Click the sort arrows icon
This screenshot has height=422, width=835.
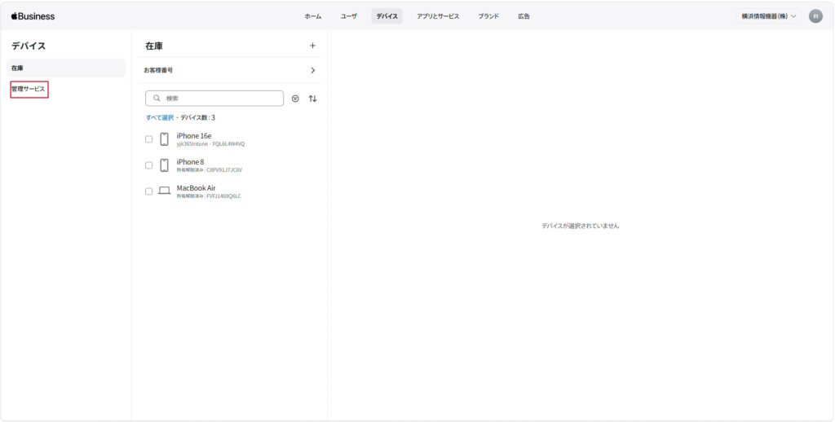312,99
